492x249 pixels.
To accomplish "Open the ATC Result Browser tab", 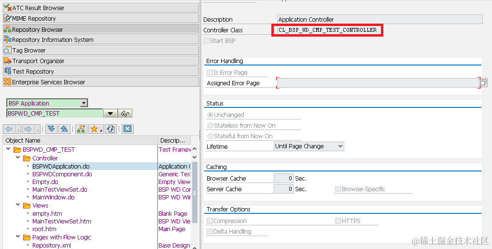I will point(101,8).
